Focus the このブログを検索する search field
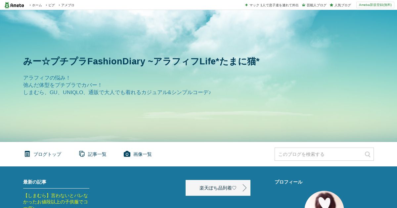The width and height of the screenshot is (397, 208). (x=319, y=154)
